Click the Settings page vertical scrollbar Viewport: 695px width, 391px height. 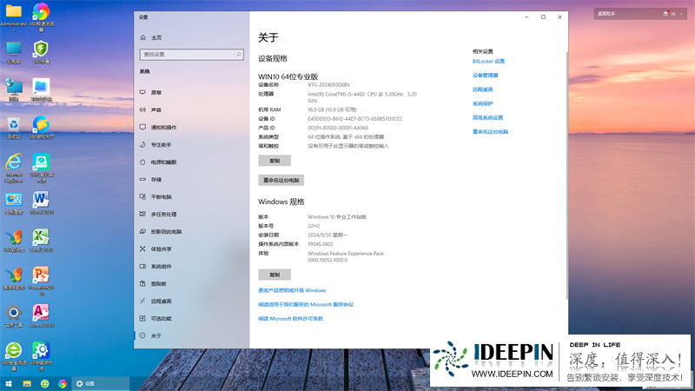pos(566,176)
